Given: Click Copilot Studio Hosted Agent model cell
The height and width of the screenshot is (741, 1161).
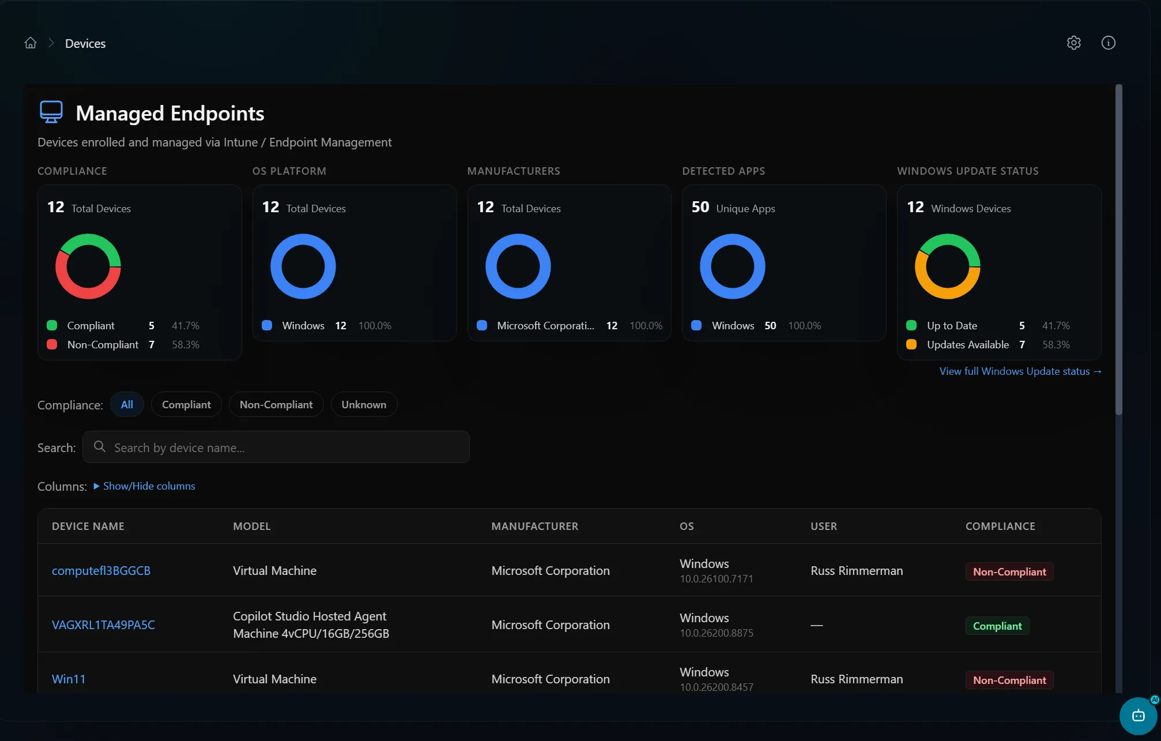Looking at the screenshot, I should click(x=311, y=625).
